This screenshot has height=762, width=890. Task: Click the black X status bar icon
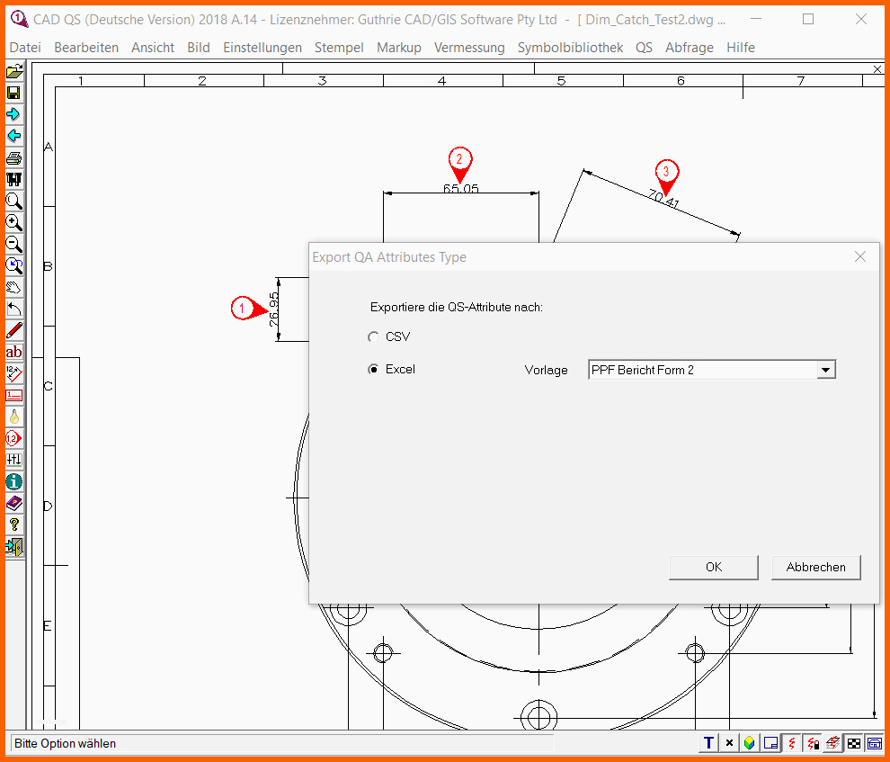[729, 743]
